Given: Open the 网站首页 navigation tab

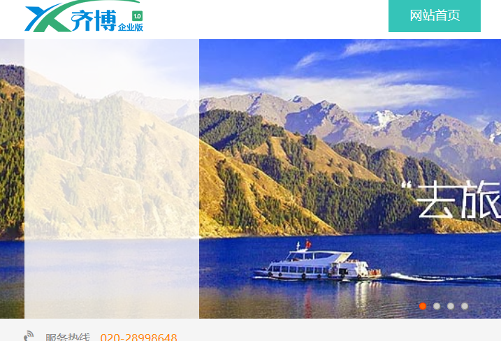Looking at the screenshot, I should [x=435, y=15].
